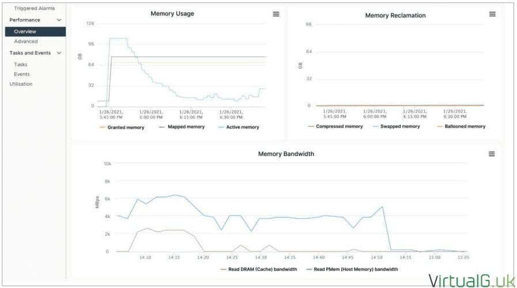This screenshot has height=288, width=517.
Task: Select Overview under Performance
Action: click(x=25, y=32)
